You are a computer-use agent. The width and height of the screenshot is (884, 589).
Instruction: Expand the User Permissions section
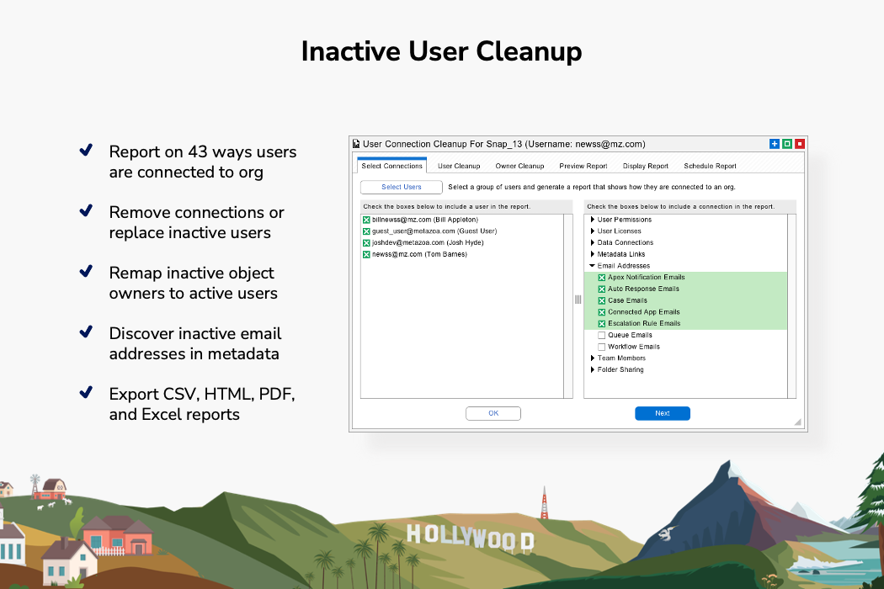[x=594, y=219]
